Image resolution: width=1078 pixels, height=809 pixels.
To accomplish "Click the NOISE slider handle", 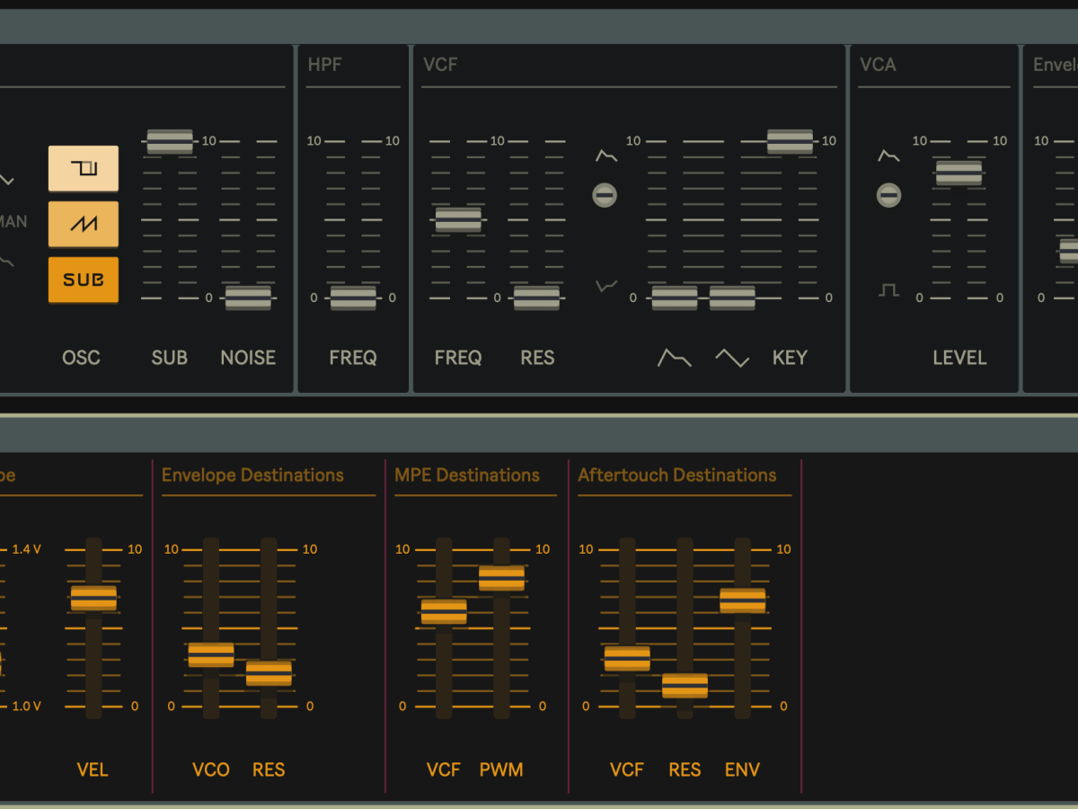I will tap(248, 298).
